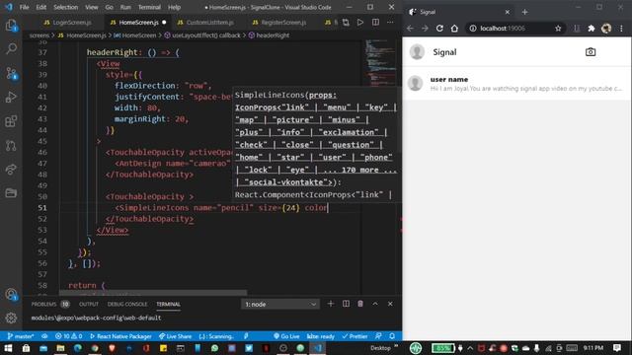Image resolution: width=632 pixels, height=355 pixels.
Task: Open the Go menu
Action: (x=110, y=7)
